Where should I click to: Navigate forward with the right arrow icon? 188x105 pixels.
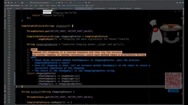(18, 3)
